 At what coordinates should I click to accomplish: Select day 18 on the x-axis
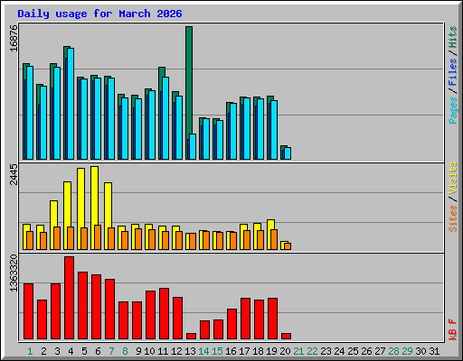point(258,351)
